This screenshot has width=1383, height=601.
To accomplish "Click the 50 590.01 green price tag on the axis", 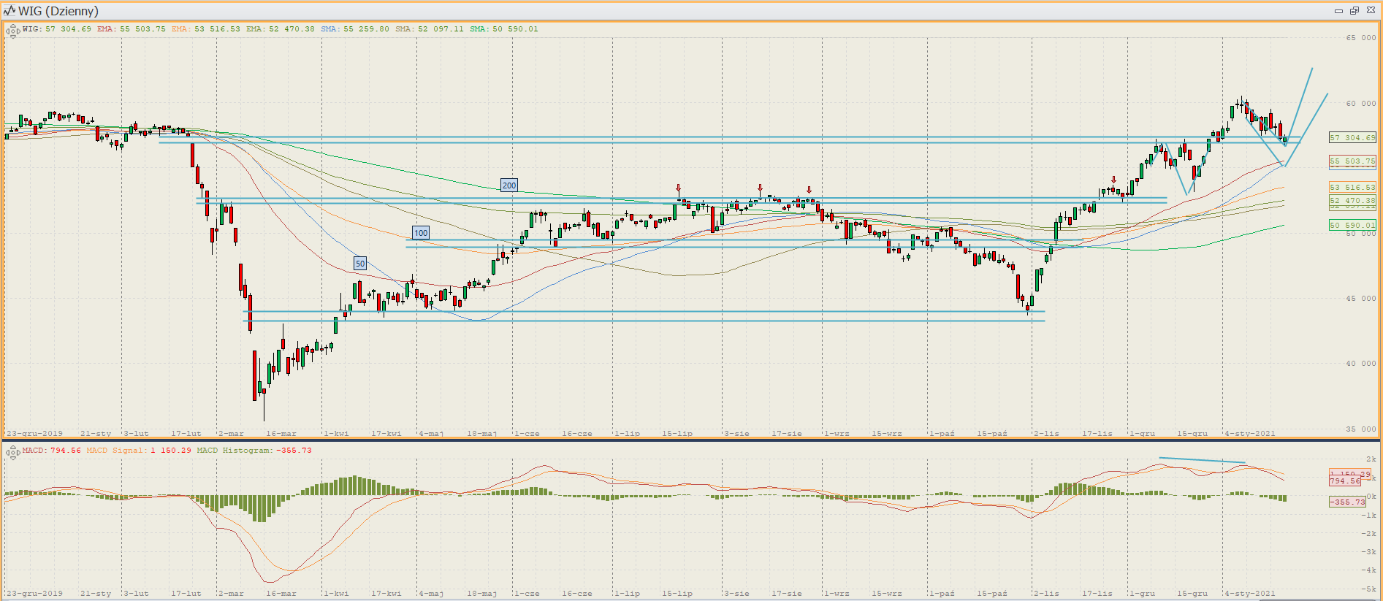I will tap(1352, 225).
